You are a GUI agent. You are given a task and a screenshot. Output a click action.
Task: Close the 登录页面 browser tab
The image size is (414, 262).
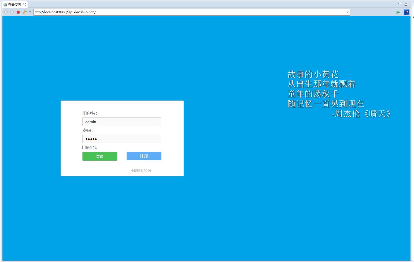pos(24,4)
